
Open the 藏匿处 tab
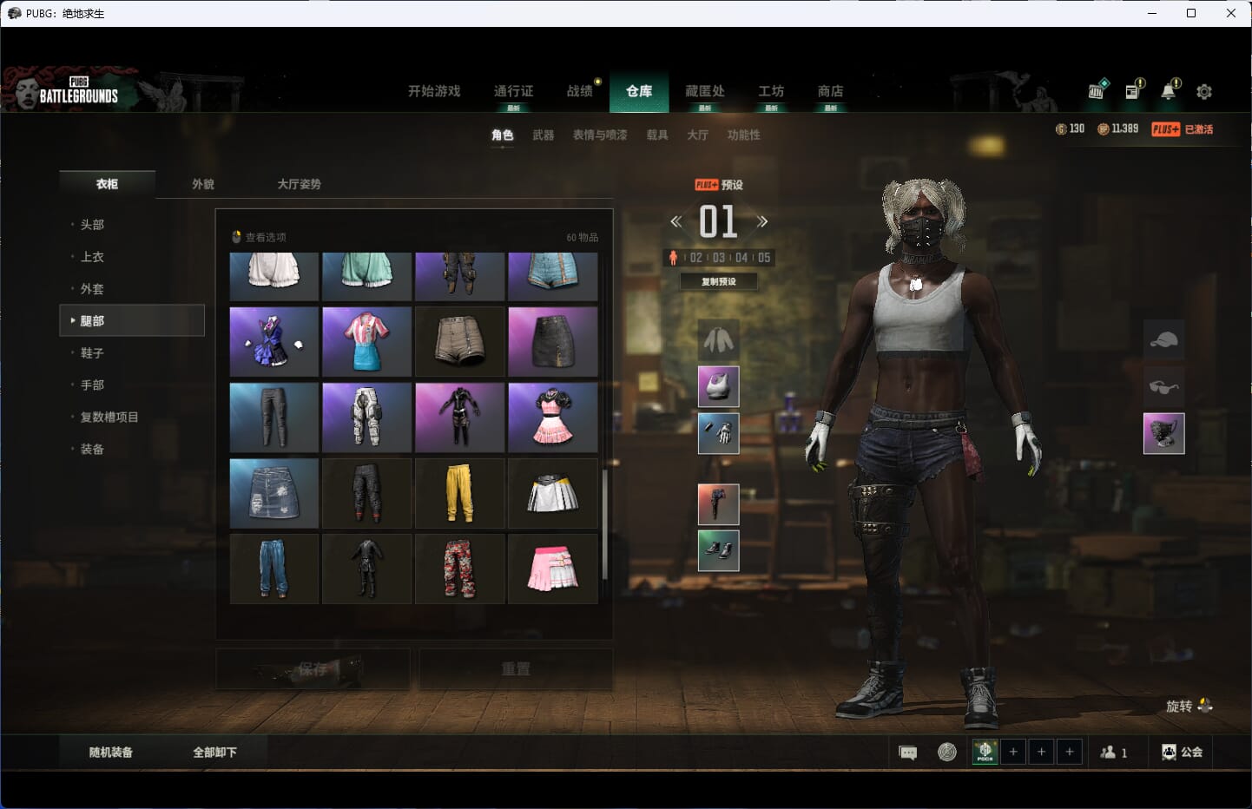click(705, 91)
